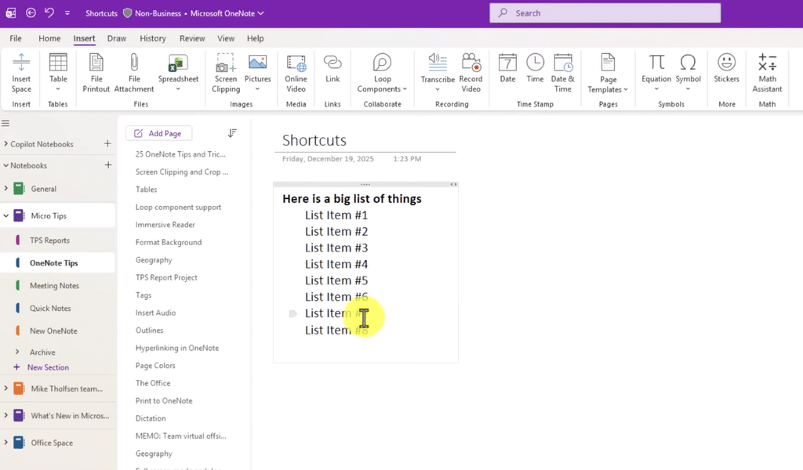Open Math Assistant

click(767, 73)
